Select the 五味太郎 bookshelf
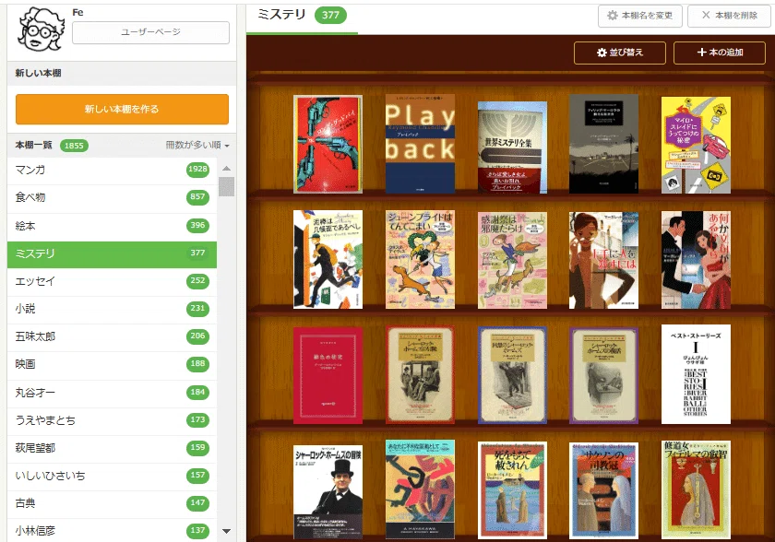This screenshot has height=542, width=775. pyautogui.click(x=113, y=336)
